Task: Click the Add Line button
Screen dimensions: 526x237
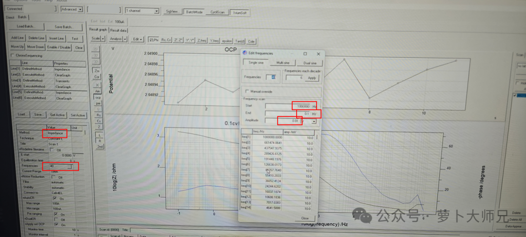Action: (x=18, y=38)
